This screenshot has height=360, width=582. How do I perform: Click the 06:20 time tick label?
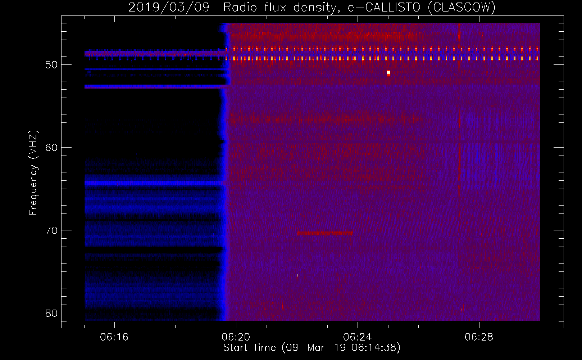pyautogui.click(x=236, y=337)
